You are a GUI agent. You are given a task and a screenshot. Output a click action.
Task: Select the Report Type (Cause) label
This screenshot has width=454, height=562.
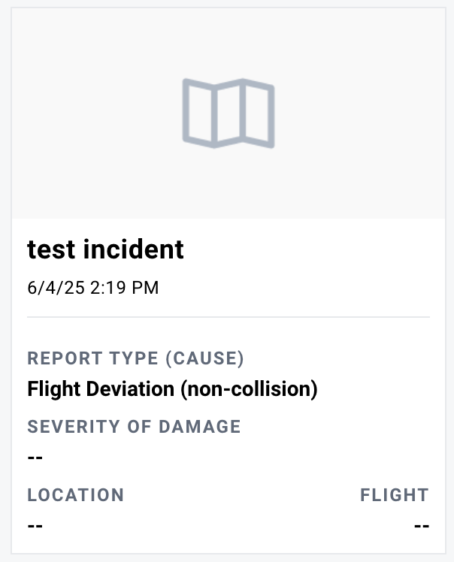click(135, 358)
